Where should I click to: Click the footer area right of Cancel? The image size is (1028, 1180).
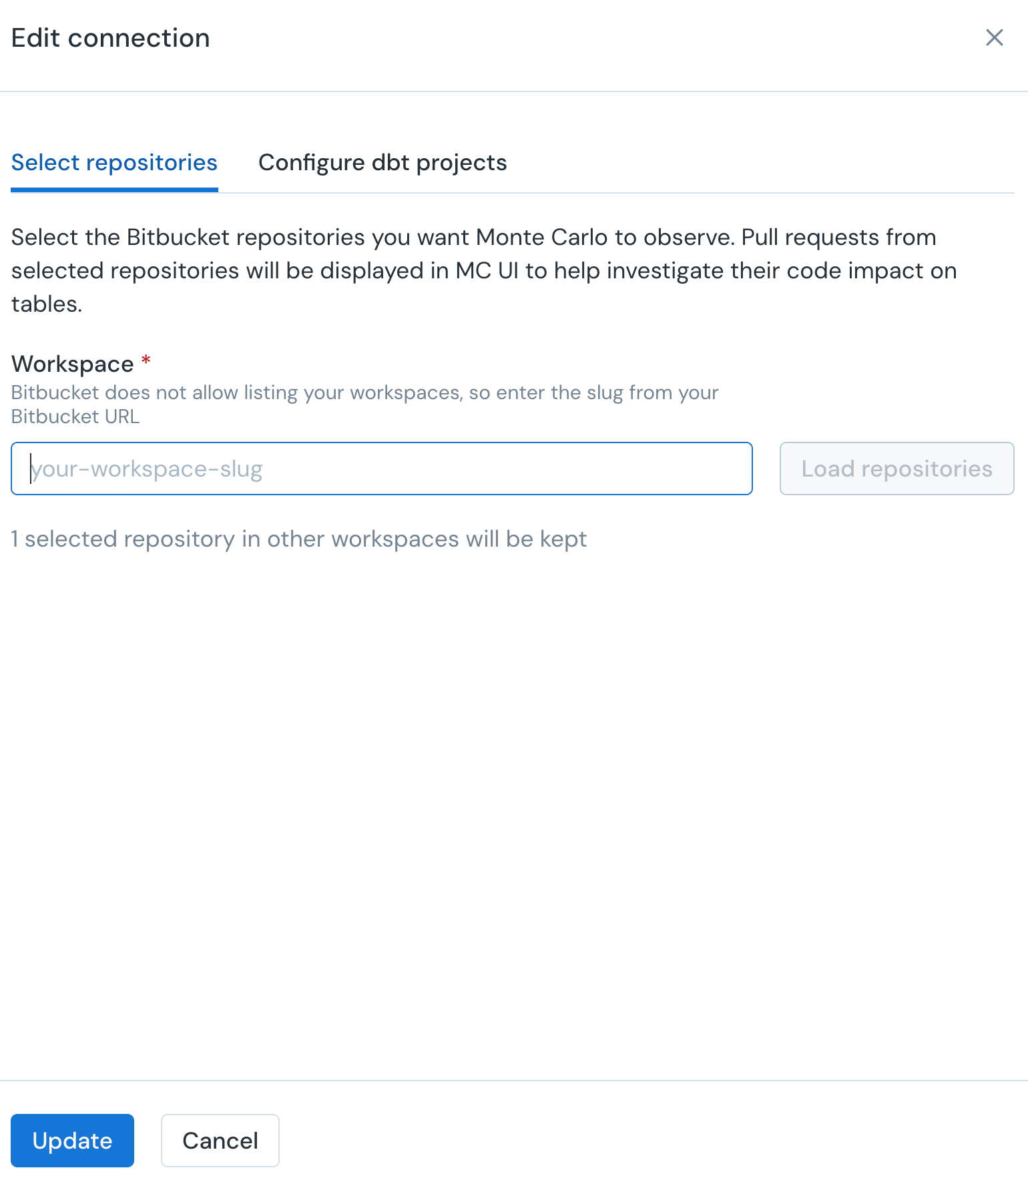click(654, 1141)
